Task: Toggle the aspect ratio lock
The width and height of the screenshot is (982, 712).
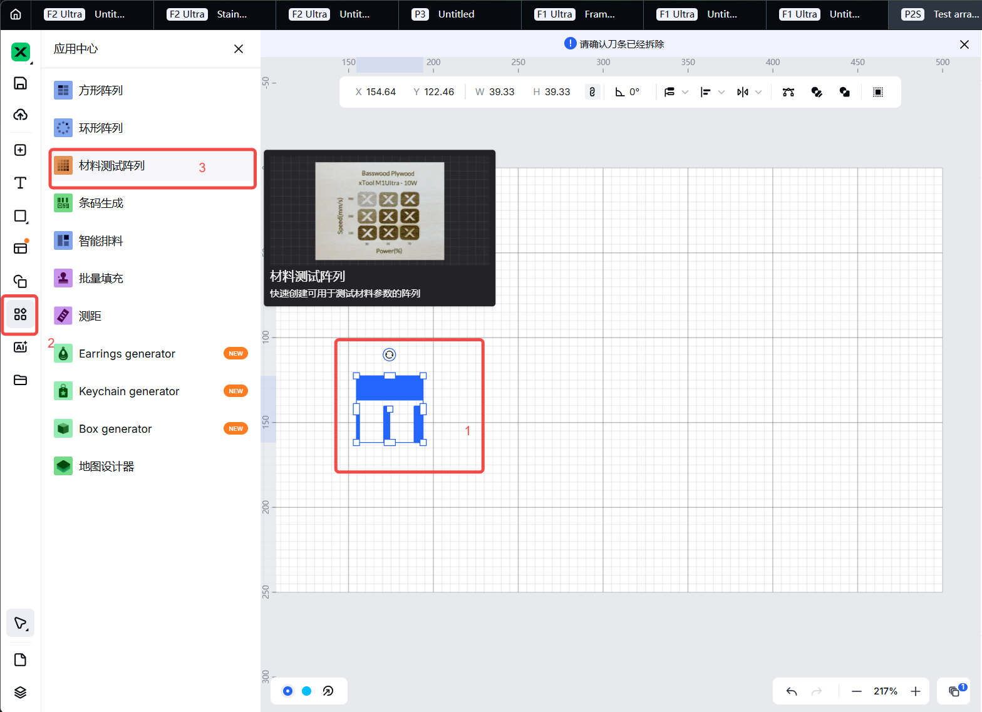Action: 592,92
